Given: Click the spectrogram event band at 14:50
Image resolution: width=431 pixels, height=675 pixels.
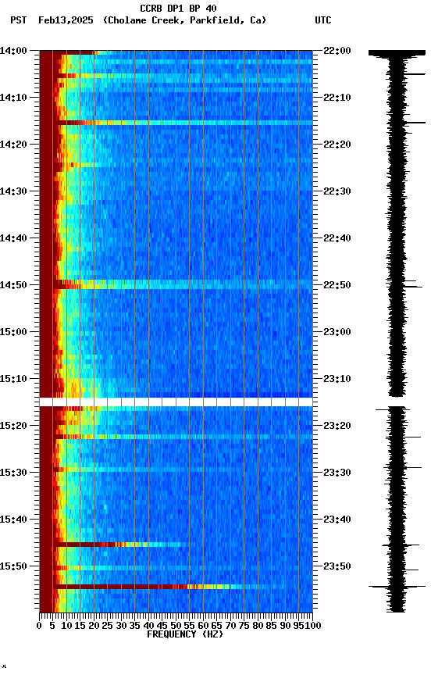Looking at the screenshot, I should (x=176, y=285).
